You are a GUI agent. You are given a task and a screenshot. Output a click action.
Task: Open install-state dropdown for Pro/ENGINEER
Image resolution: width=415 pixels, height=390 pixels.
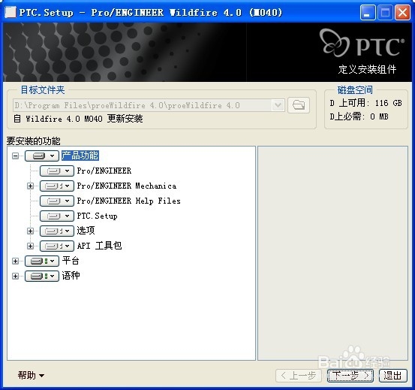57,171
